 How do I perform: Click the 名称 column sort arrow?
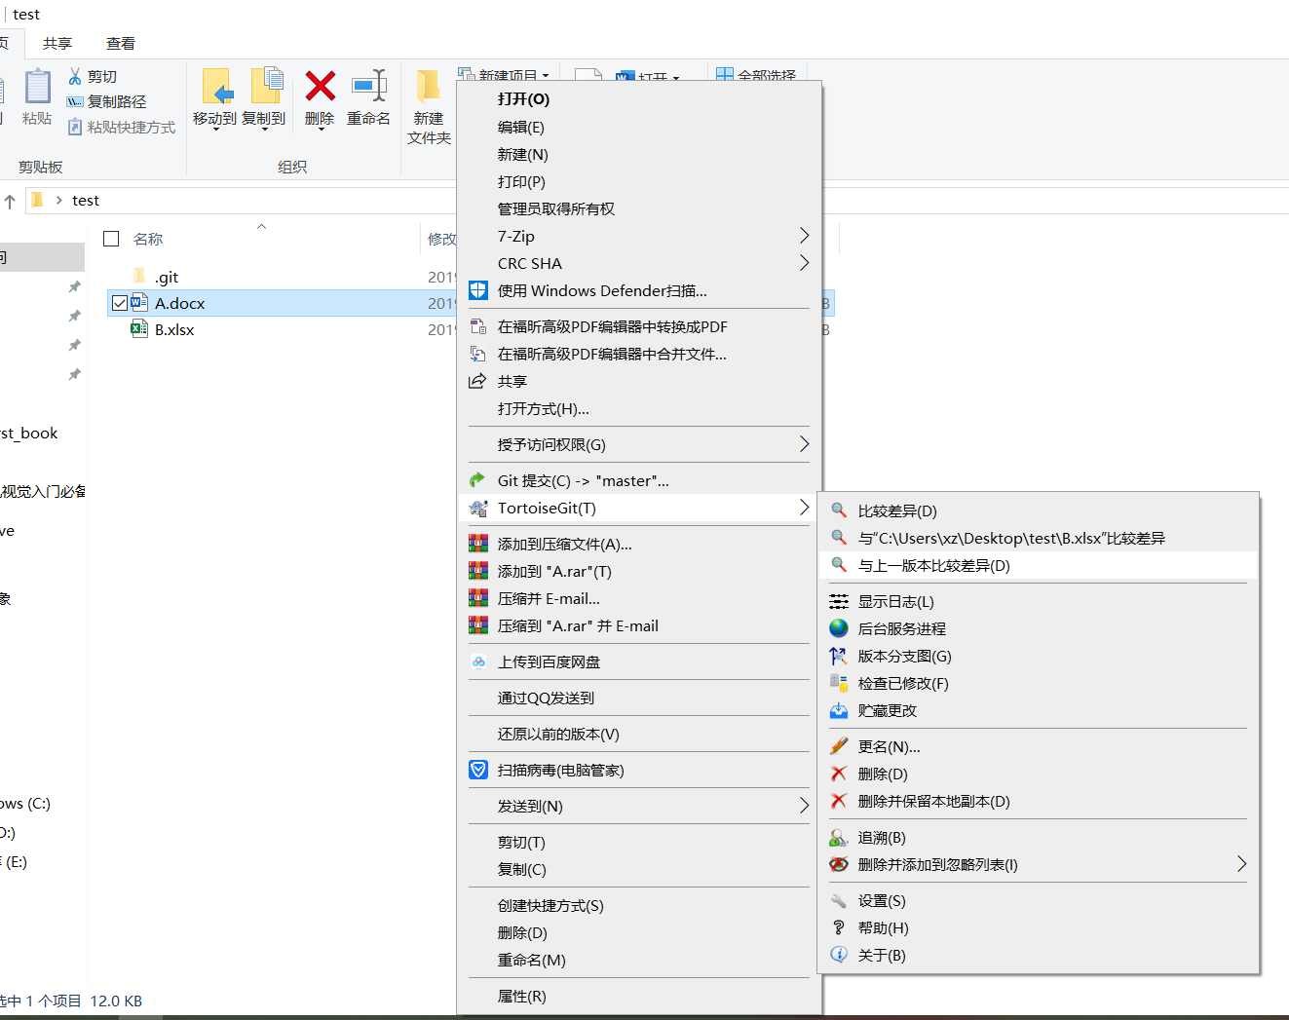tap(261, 227)
